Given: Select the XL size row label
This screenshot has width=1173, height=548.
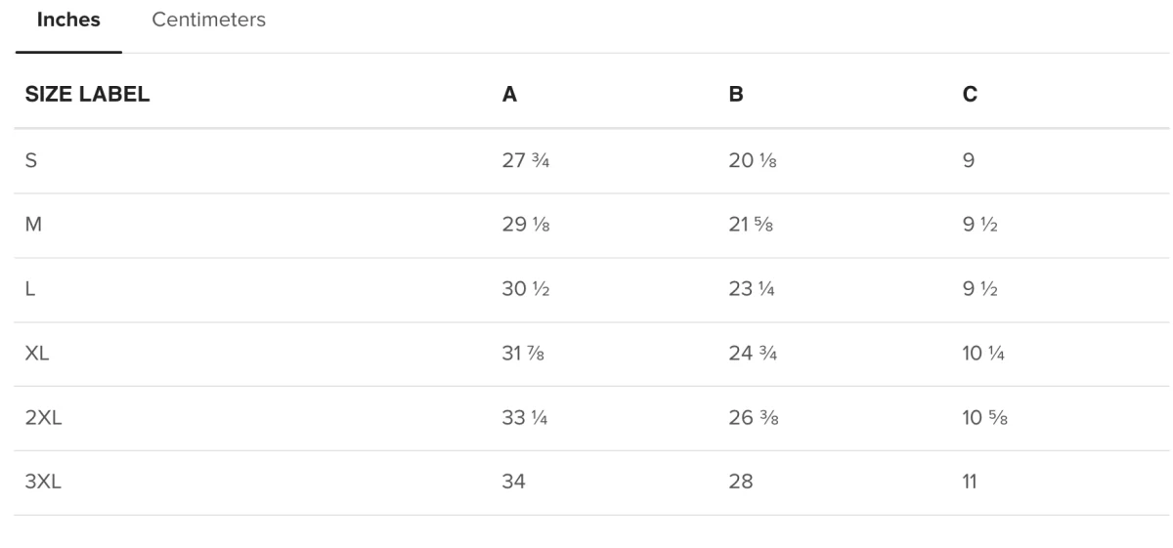Looking at the screenshot, I should (37, 355).
